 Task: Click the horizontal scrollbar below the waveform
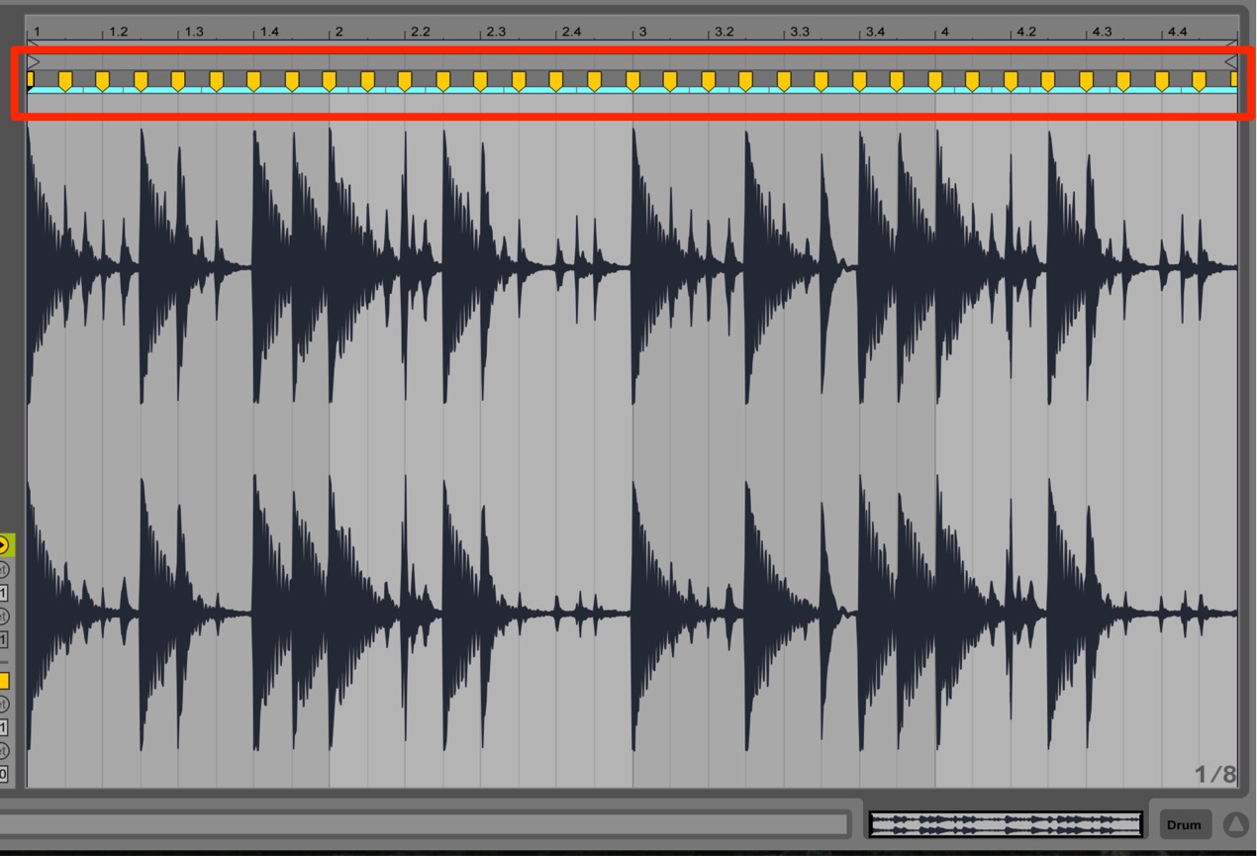(x=424, y=824)
